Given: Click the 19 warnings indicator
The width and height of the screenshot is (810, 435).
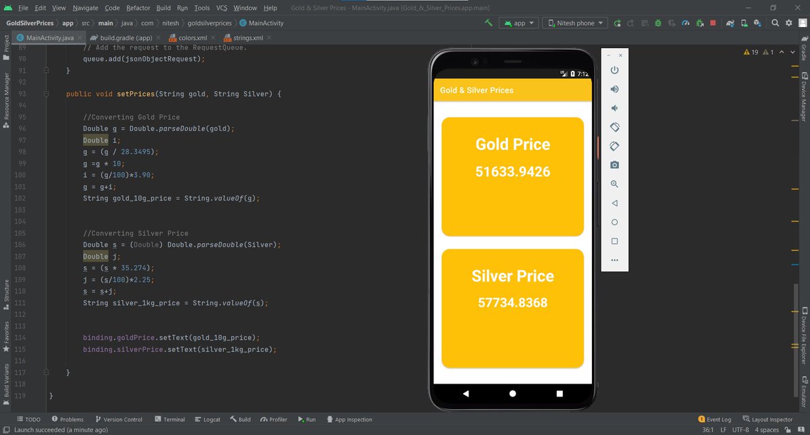Looking at the screenshot, I should pos(751,51).
